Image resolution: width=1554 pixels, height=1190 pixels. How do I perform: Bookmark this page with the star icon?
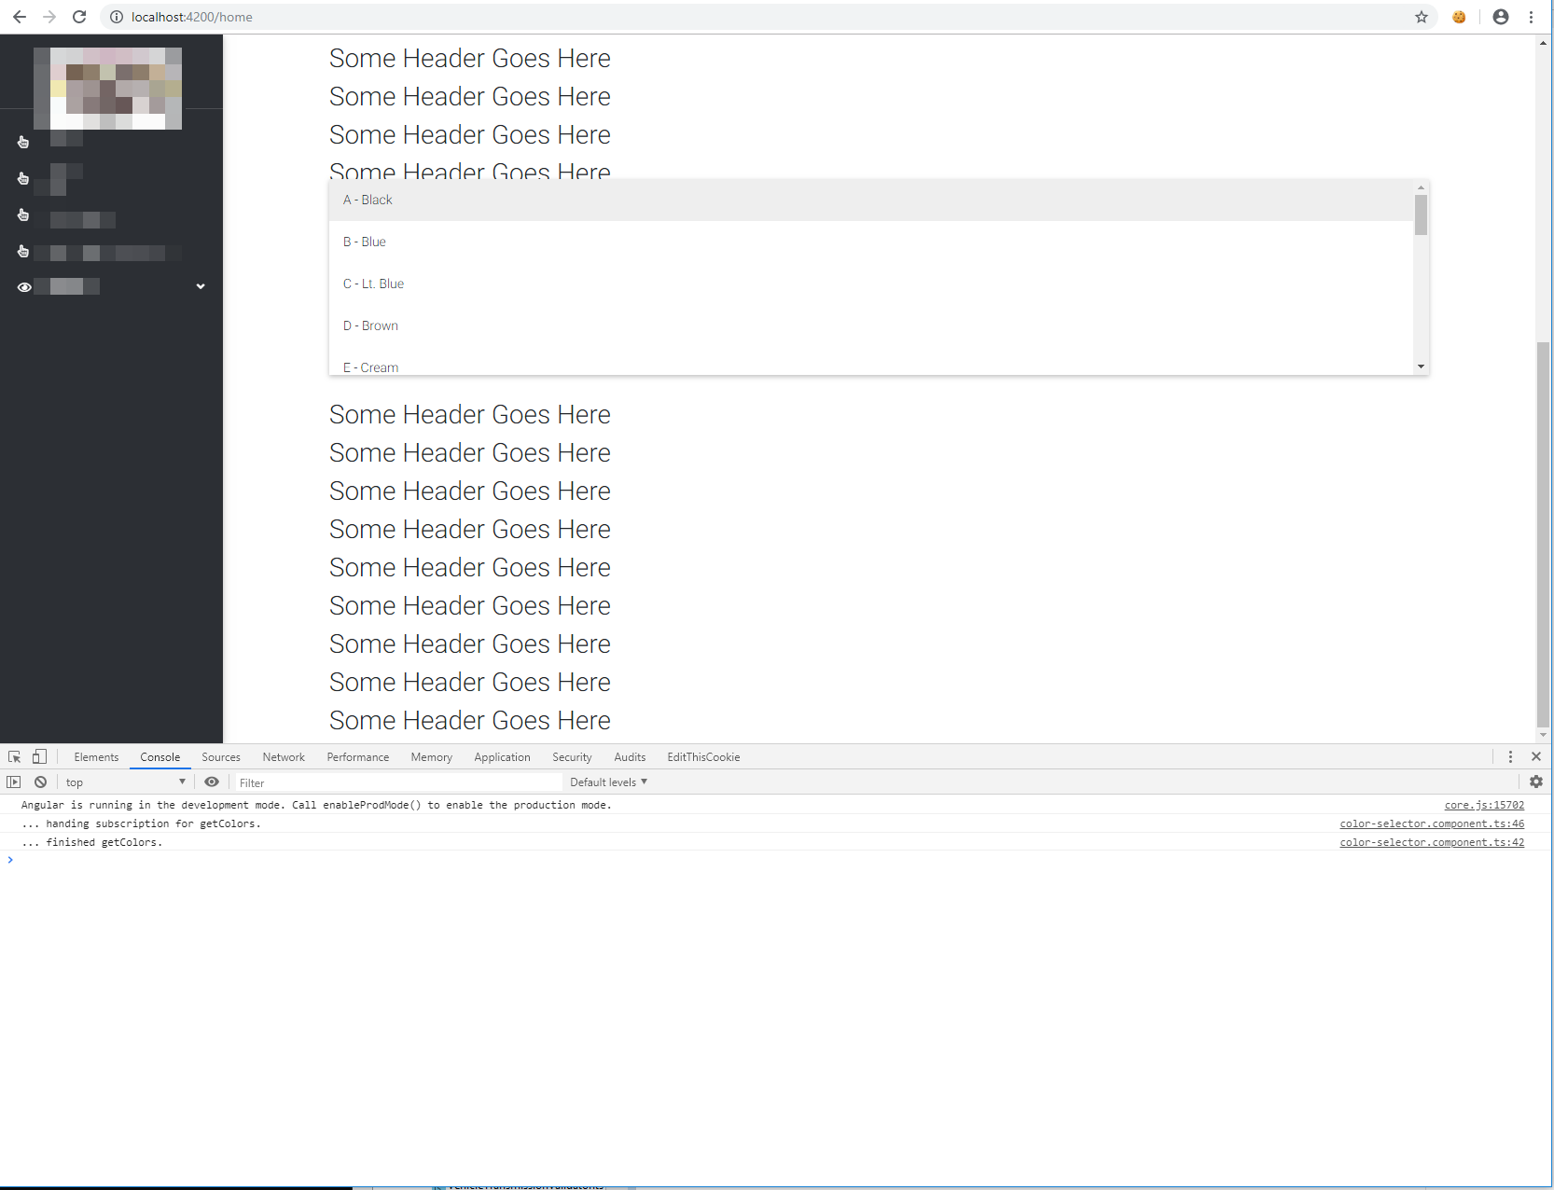tap(1422, 17)
